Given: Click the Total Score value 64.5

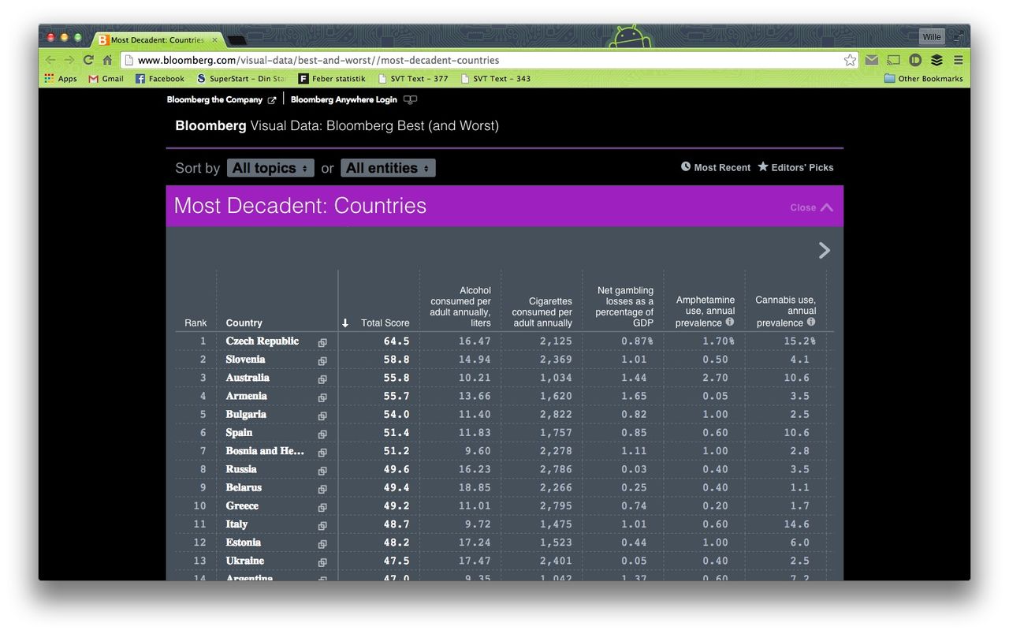Looking at the screenshot, I should 397,341.
